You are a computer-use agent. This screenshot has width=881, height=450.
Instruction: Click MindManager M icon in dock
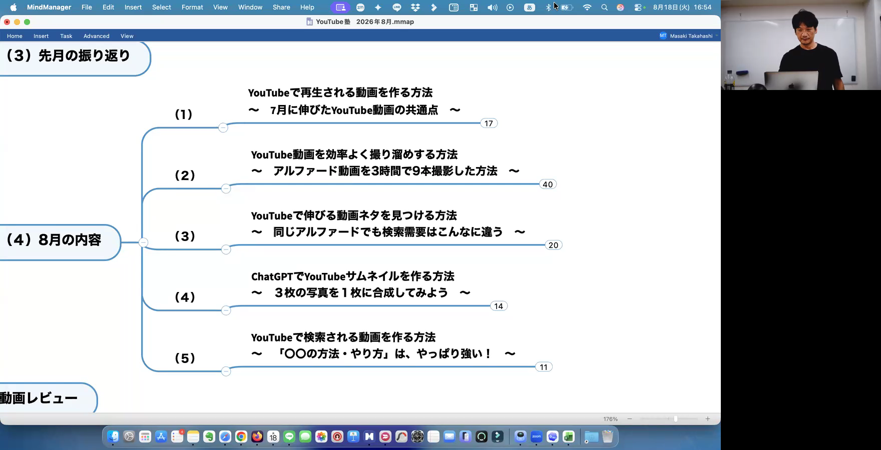(369, 436)
